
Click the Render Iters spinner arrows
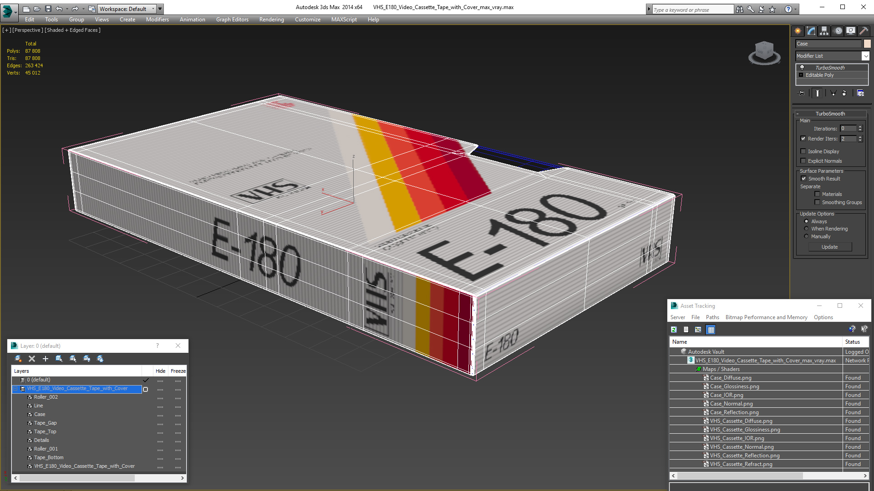(860, 139)
